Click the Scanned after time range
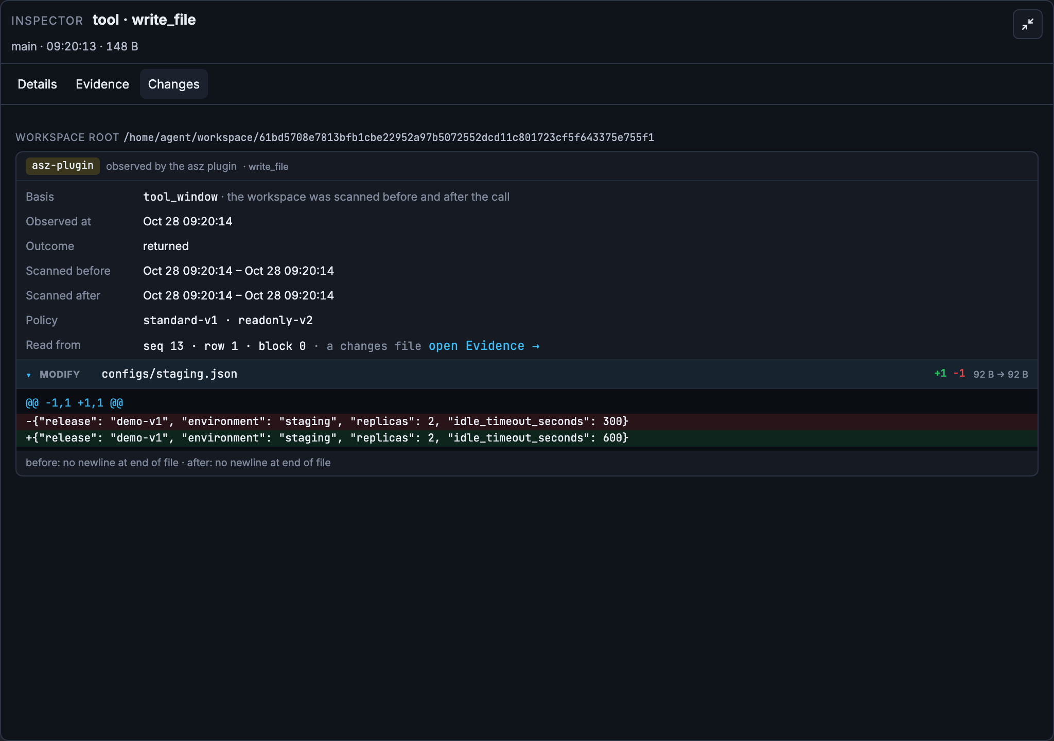Viewport: 1054px width, 741px height. click(x=238, y=296)
